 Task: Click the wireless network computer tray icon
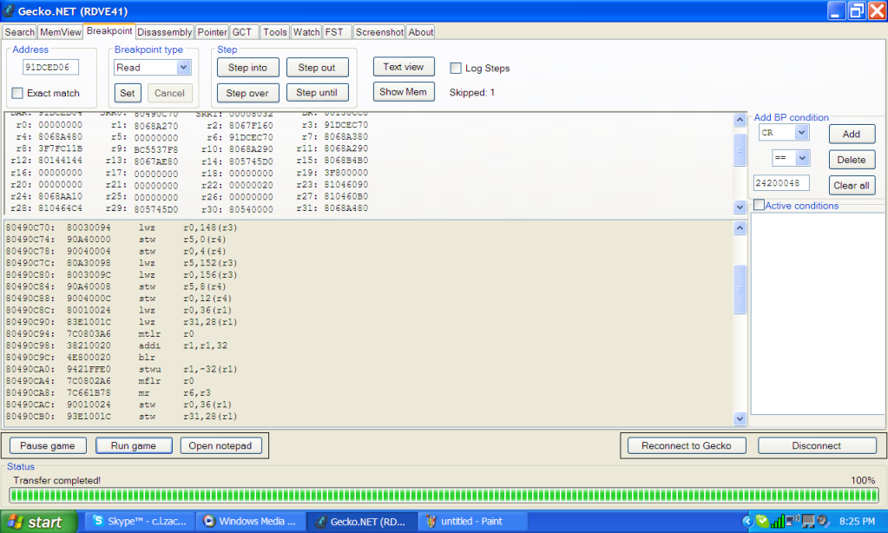coord(793,521)
